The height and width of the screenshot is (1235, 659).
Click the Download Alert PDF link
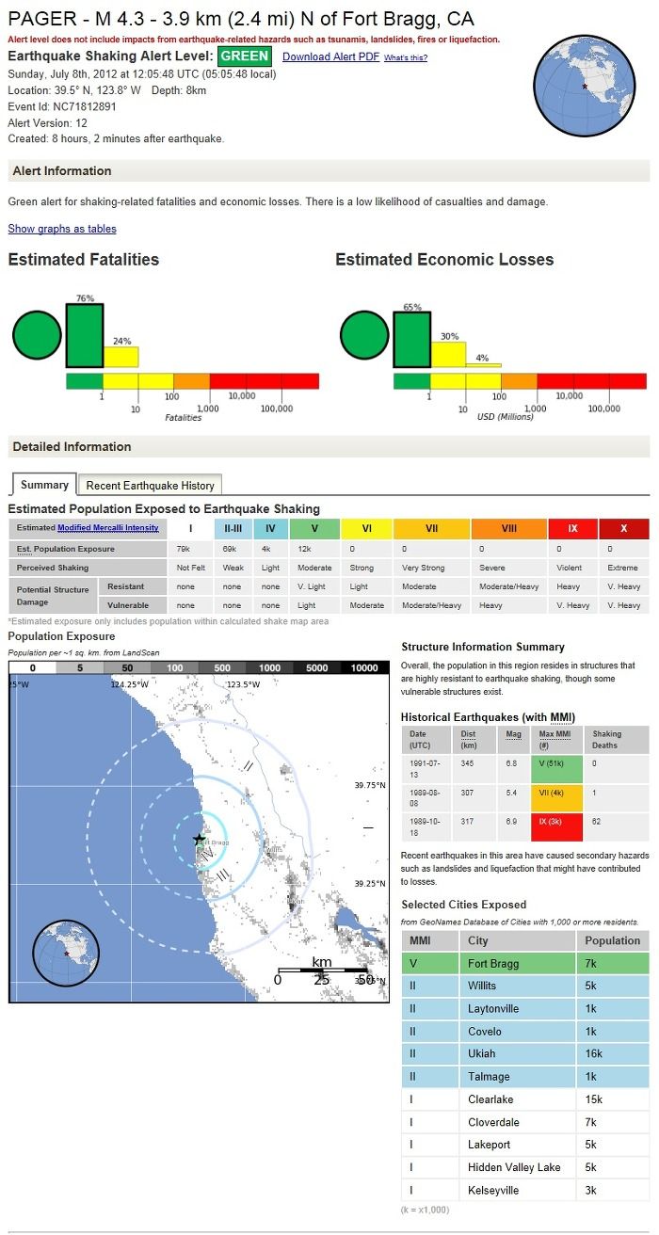click(330, 57)
